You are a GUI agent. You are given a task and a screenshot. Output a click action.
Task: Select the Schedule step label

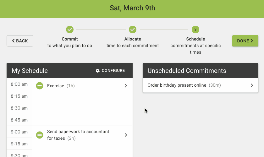(195, 39)
